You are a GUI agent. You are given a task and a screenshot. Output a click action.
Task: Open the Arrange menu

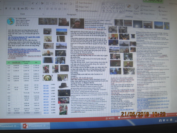(129, 9)
